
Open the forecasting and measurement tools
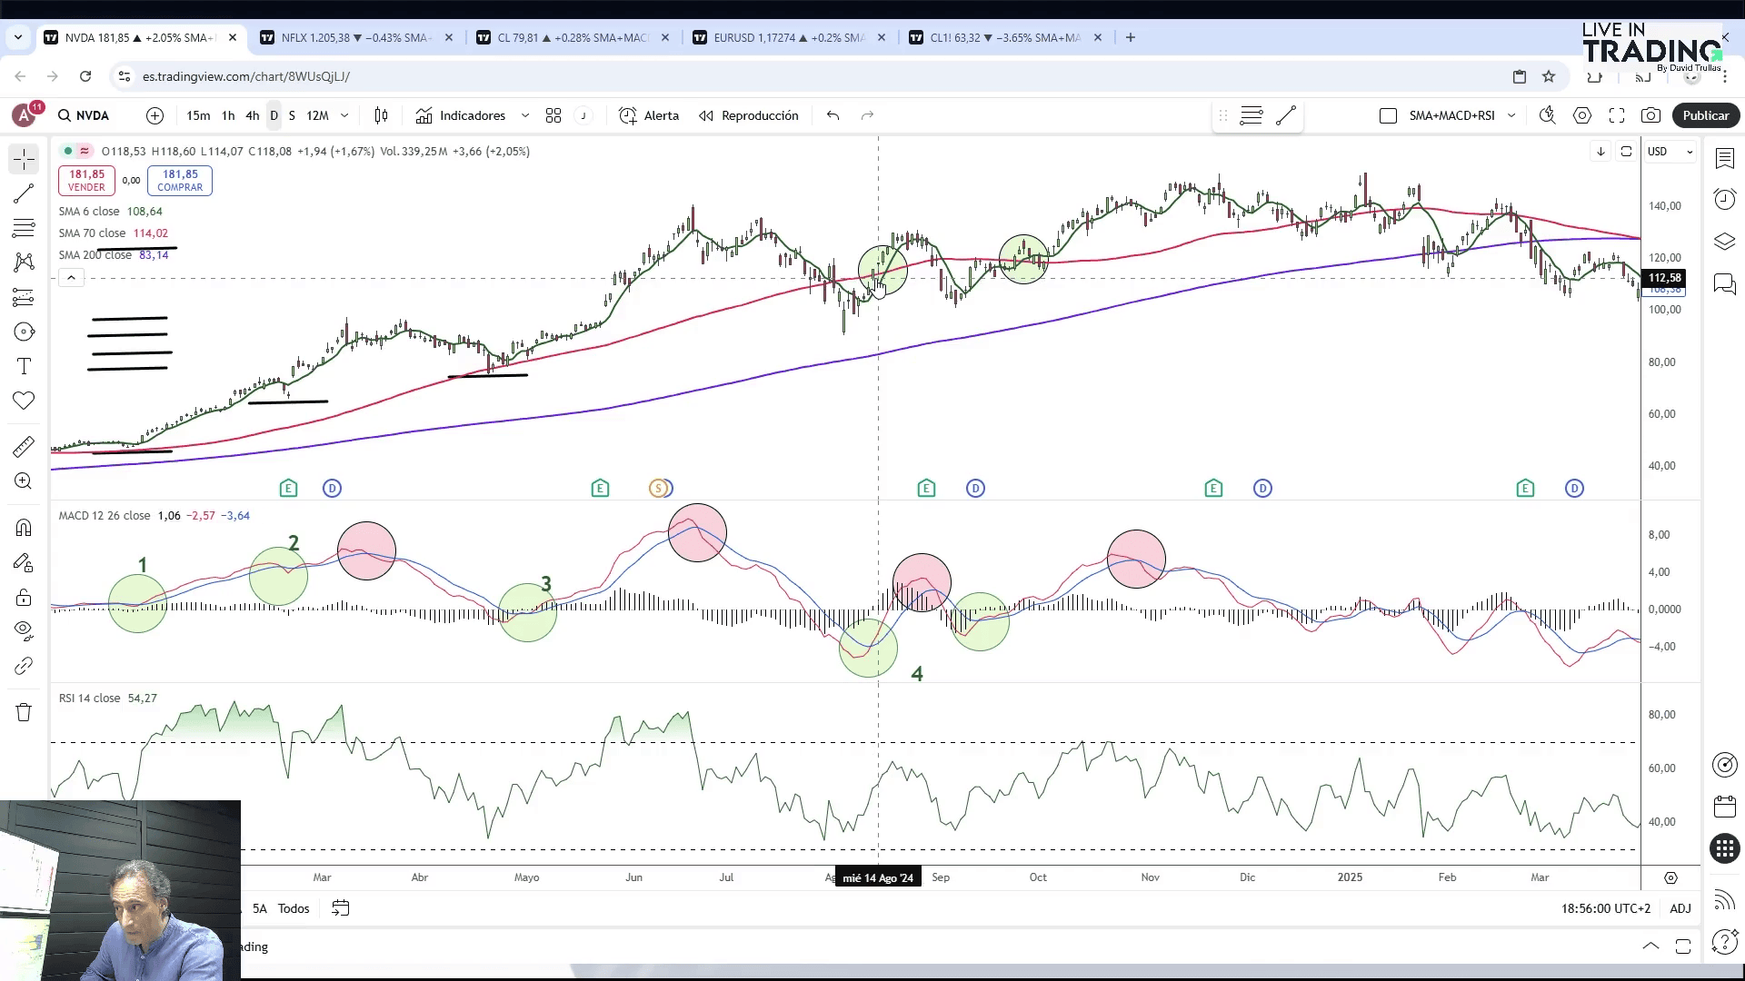click(x=24, y=297)
